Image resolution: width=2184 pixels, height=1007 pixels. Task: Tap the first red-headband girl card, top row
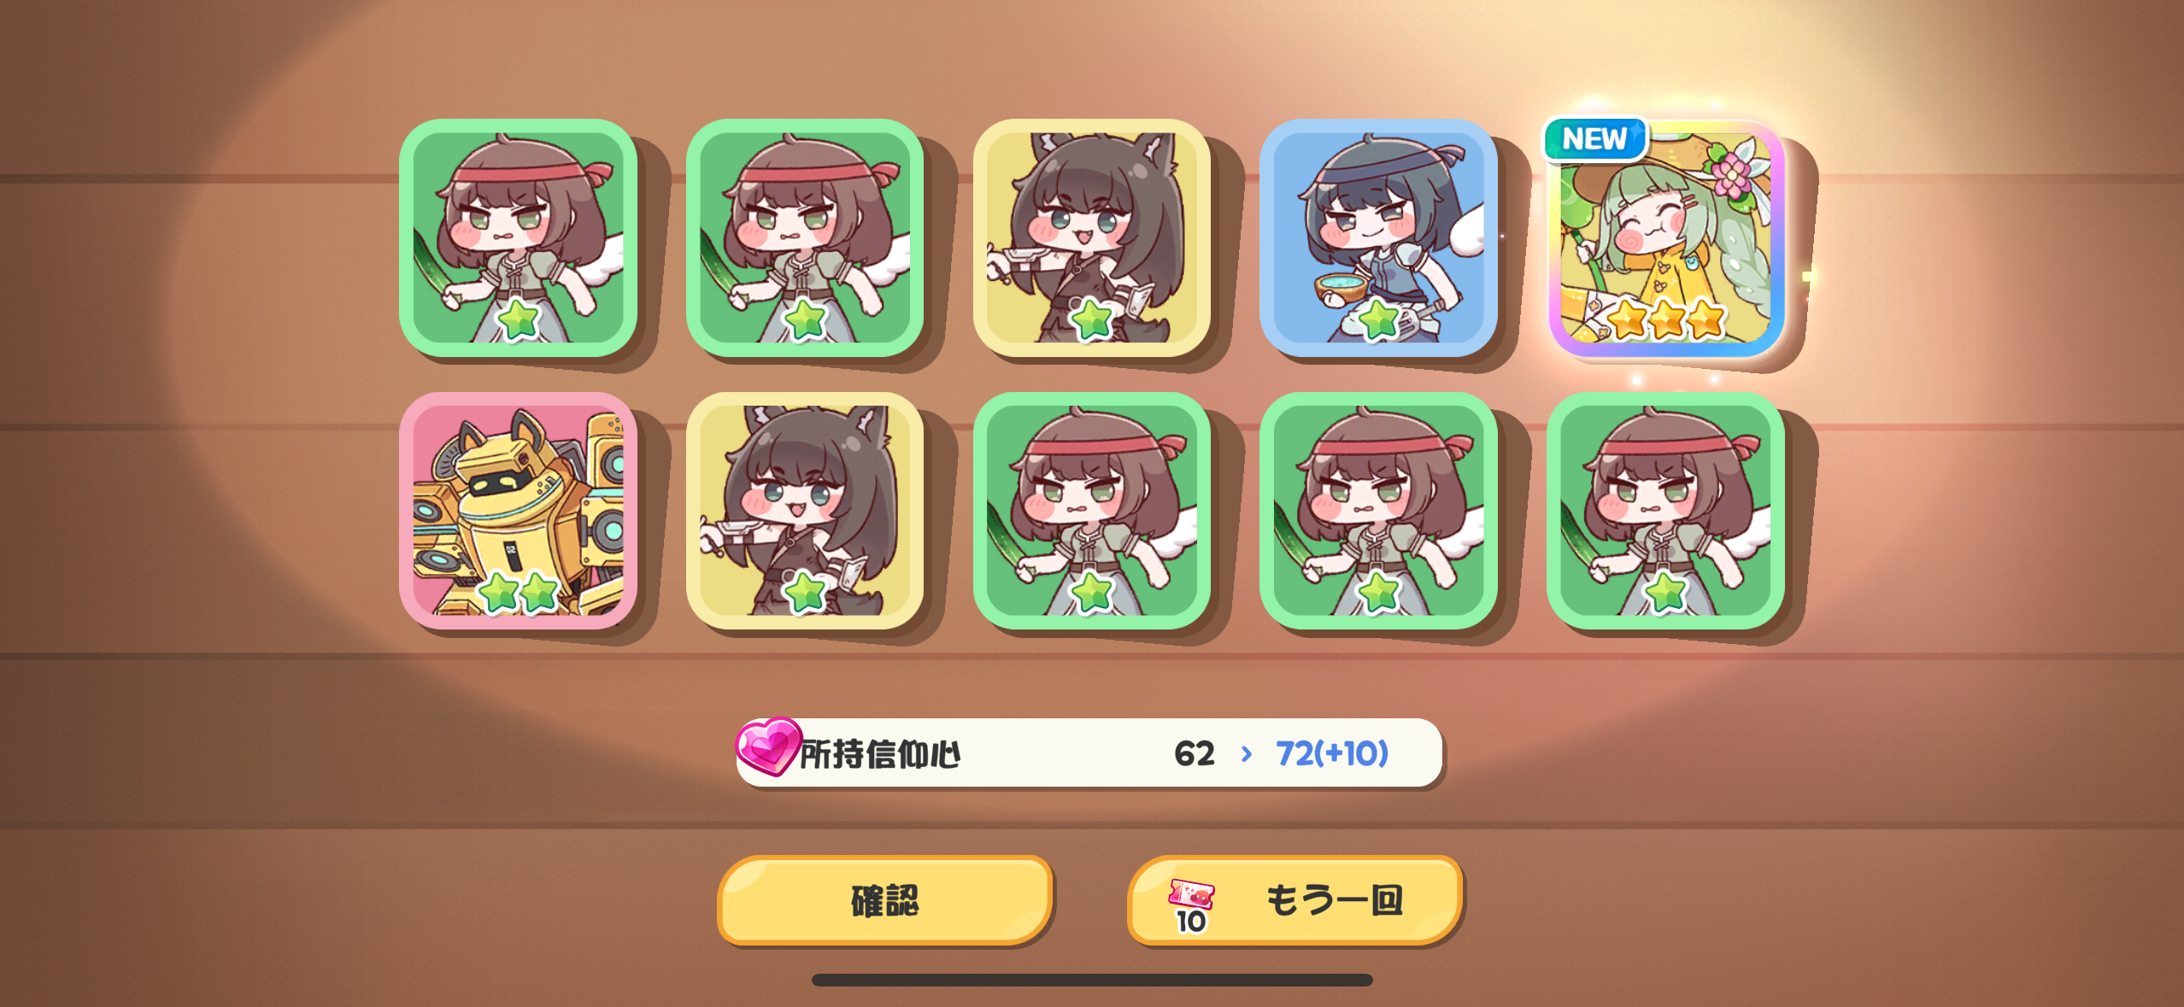(x=519, y=238)
